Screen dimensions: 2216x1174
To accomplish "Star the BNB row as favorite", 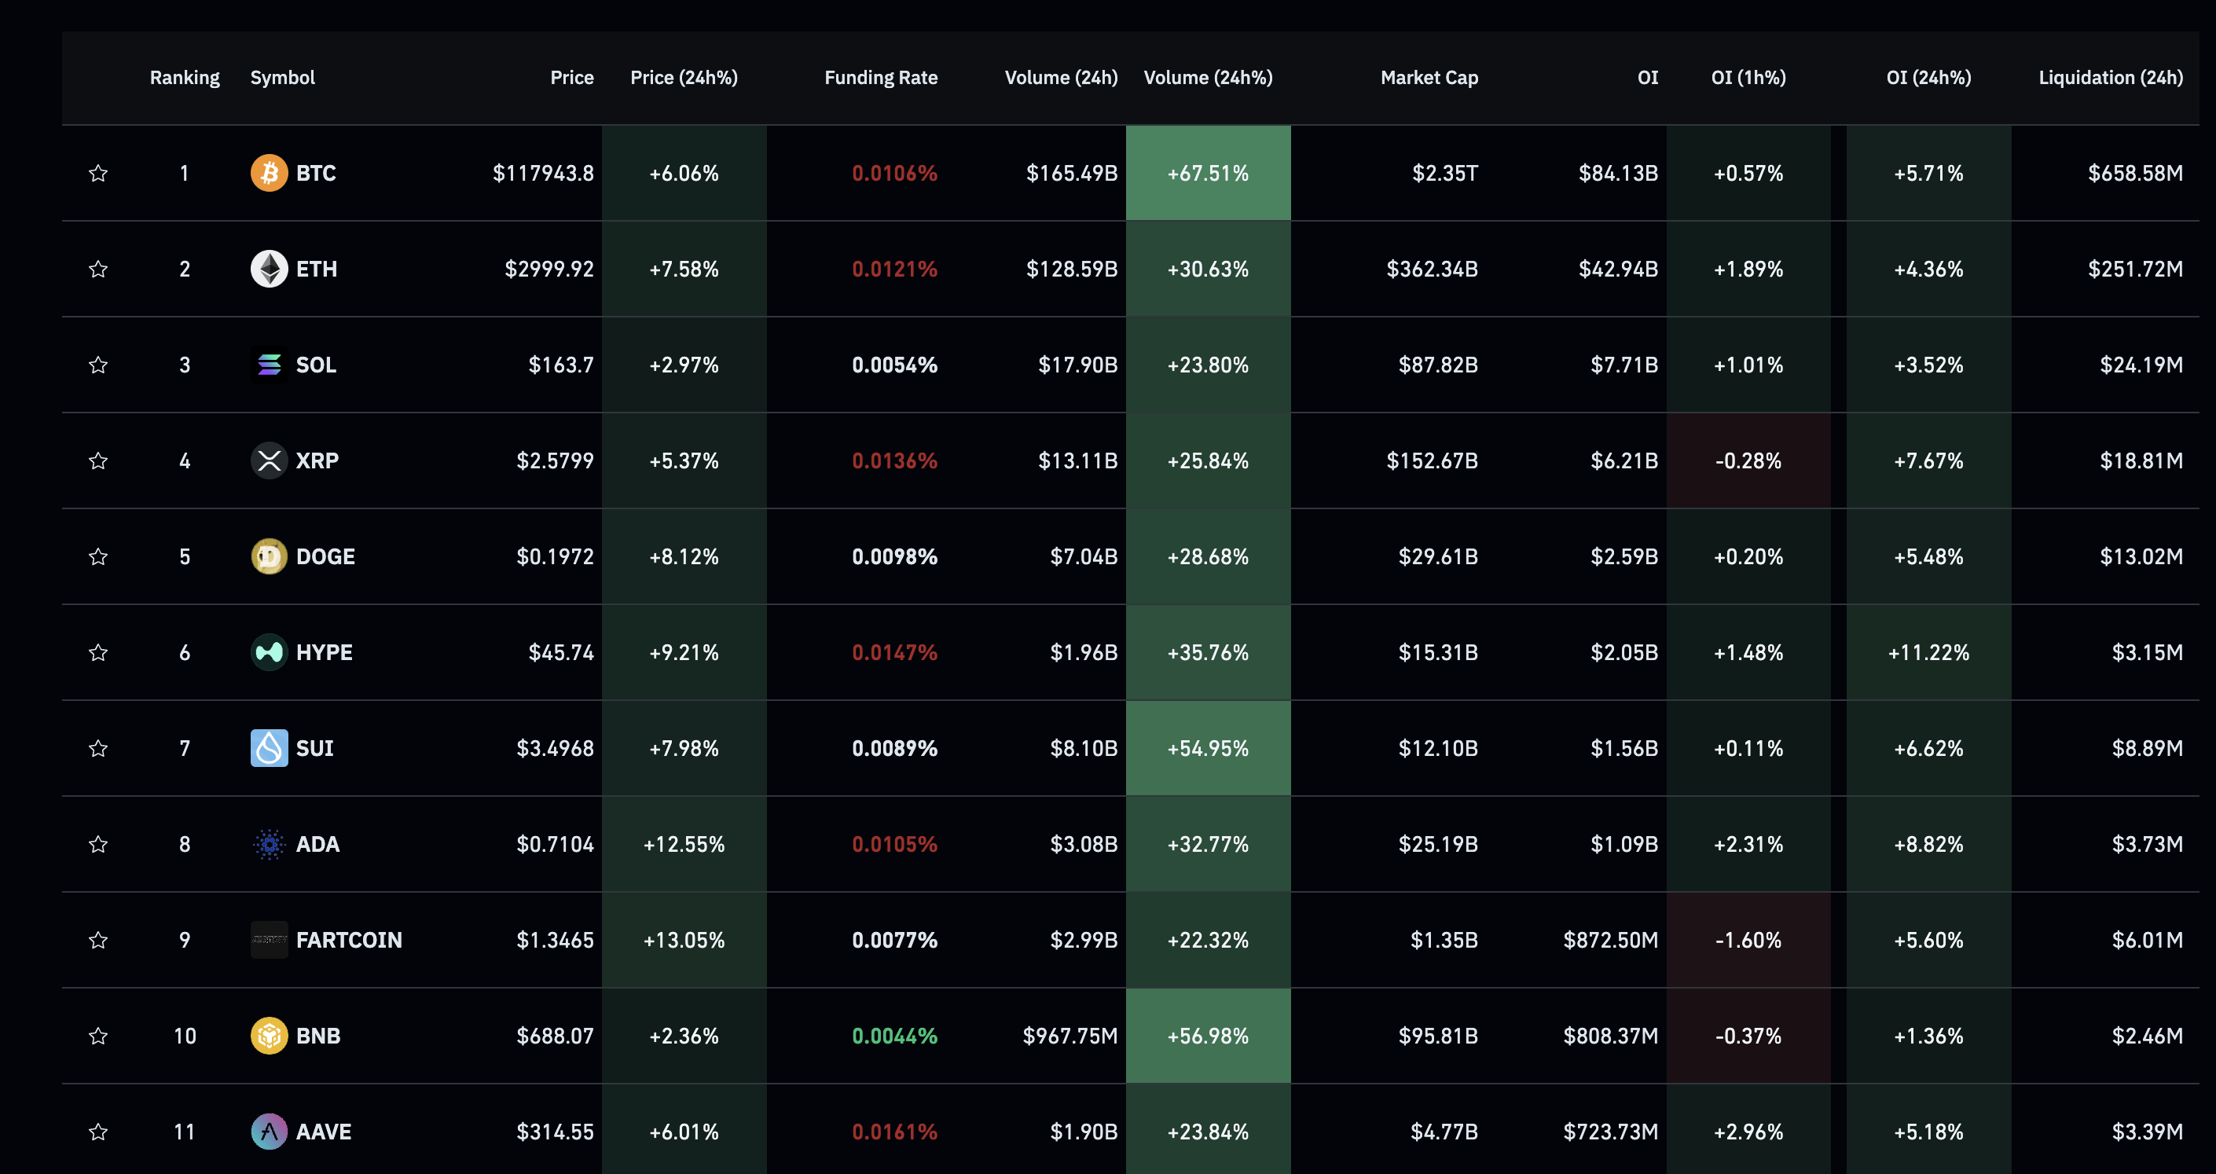I will point(98,1036).
